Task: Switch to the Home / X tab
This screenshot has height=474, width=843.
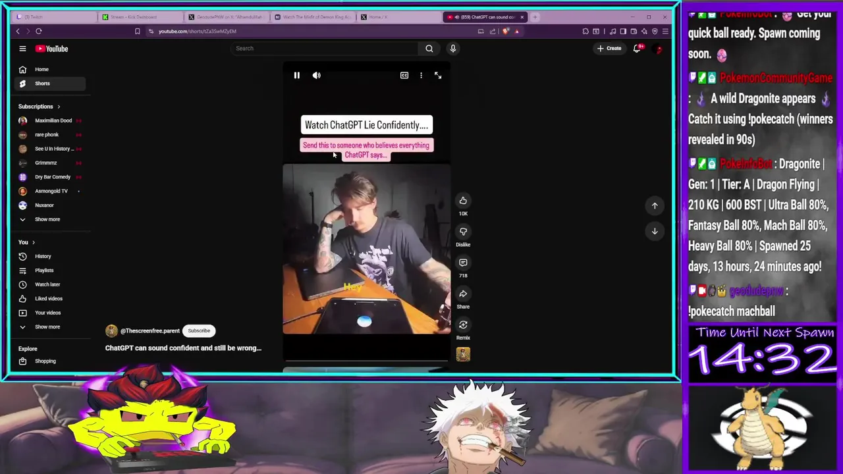Action: tap(399, 17)
